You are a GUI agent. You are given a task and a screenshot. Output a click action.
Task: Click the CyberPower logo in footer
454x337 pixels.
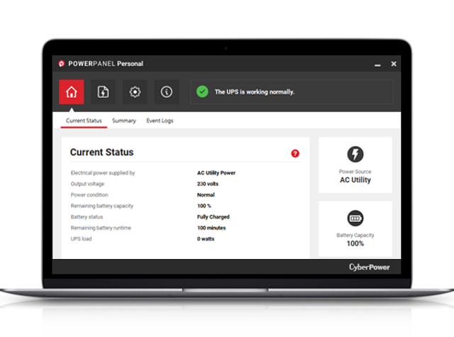tap(370, 267)
